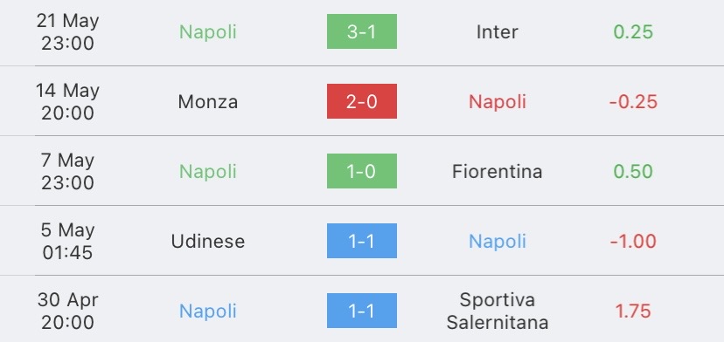Open Fiorentina team page

[497, 172]
